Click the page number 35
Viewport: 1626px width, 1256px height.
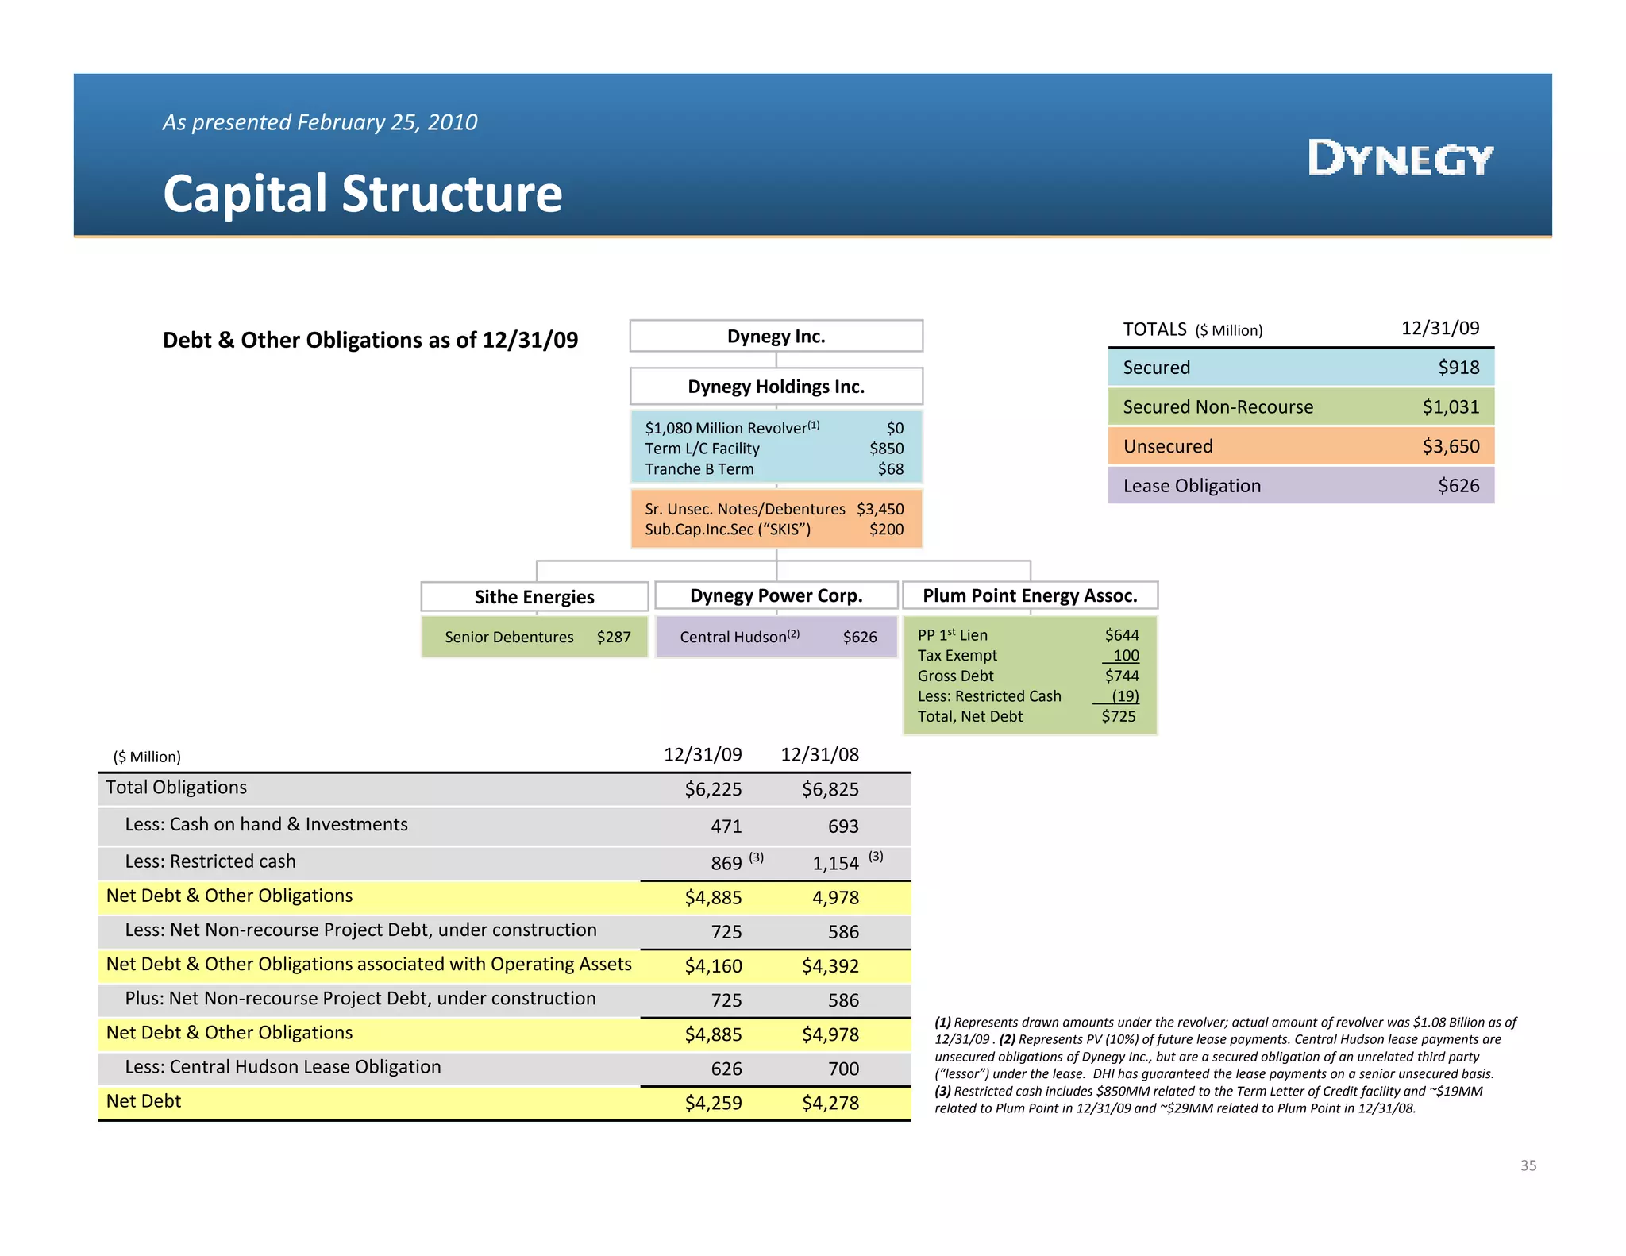1528,1165
